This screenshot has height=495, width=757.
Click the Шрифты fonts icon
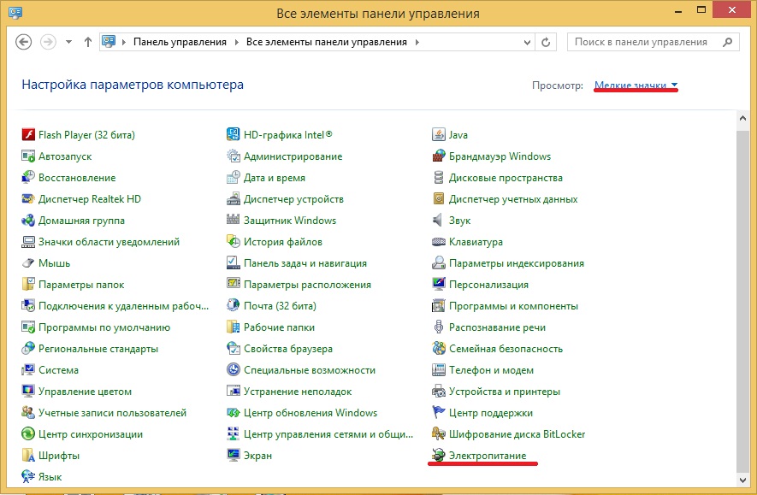coord(28,456)
